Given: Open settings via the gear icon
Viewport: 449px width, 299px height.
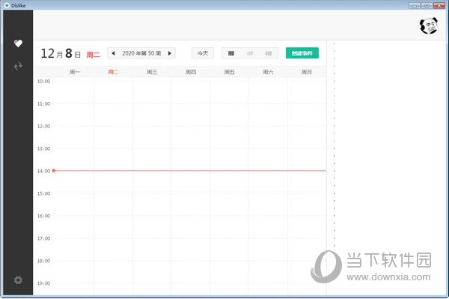Looking at the screenshot, I should pyautogui.click(x=18, y=280).
